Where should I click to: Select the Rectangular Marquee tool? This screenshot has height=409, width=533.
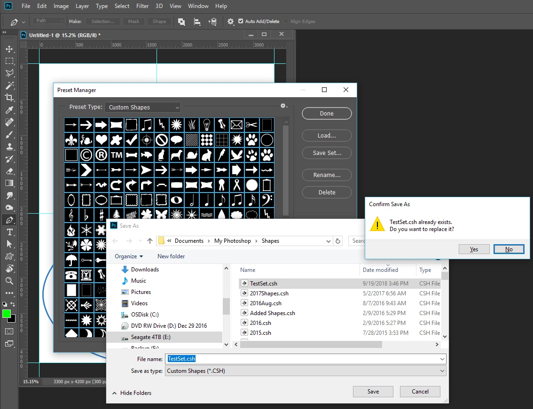(9, 61)
